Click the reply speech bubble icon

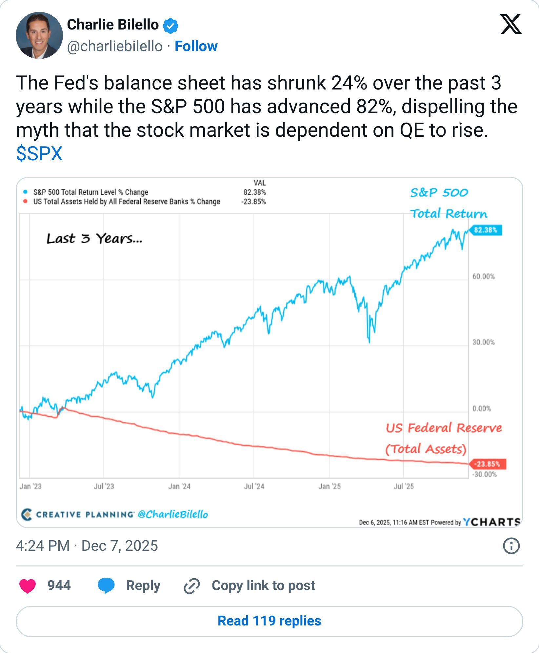click(x=107, y=585)
